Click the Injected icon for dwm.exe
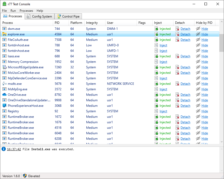Viewport: 224px width, 179px height. (156, 29)
